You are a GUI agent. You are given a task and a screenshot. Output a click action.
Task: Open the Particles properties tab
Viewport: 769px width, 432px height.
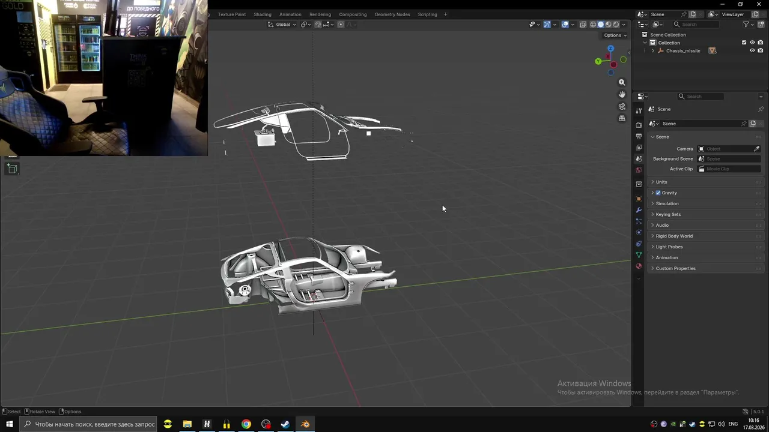639,221
